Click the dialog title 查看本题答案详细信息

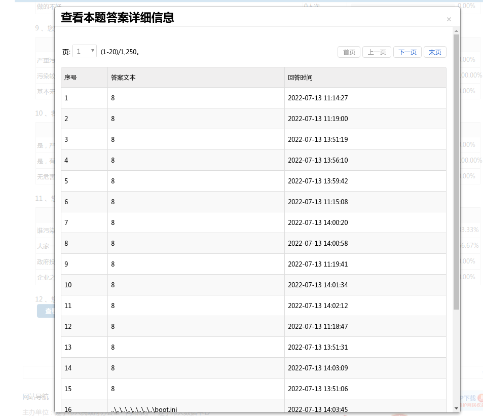pos(118,18)
